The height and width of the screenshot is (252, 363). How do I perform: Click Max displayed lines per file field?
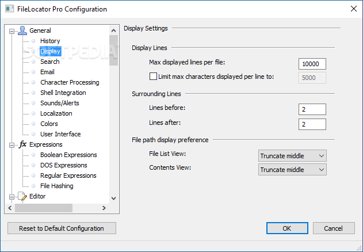coord(312,64)
